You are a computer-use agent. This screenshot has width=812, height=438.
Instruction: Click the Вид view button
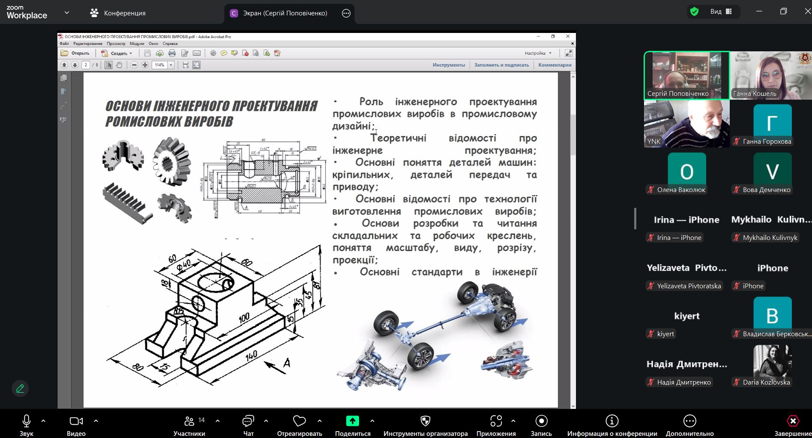tap(721, 12)
